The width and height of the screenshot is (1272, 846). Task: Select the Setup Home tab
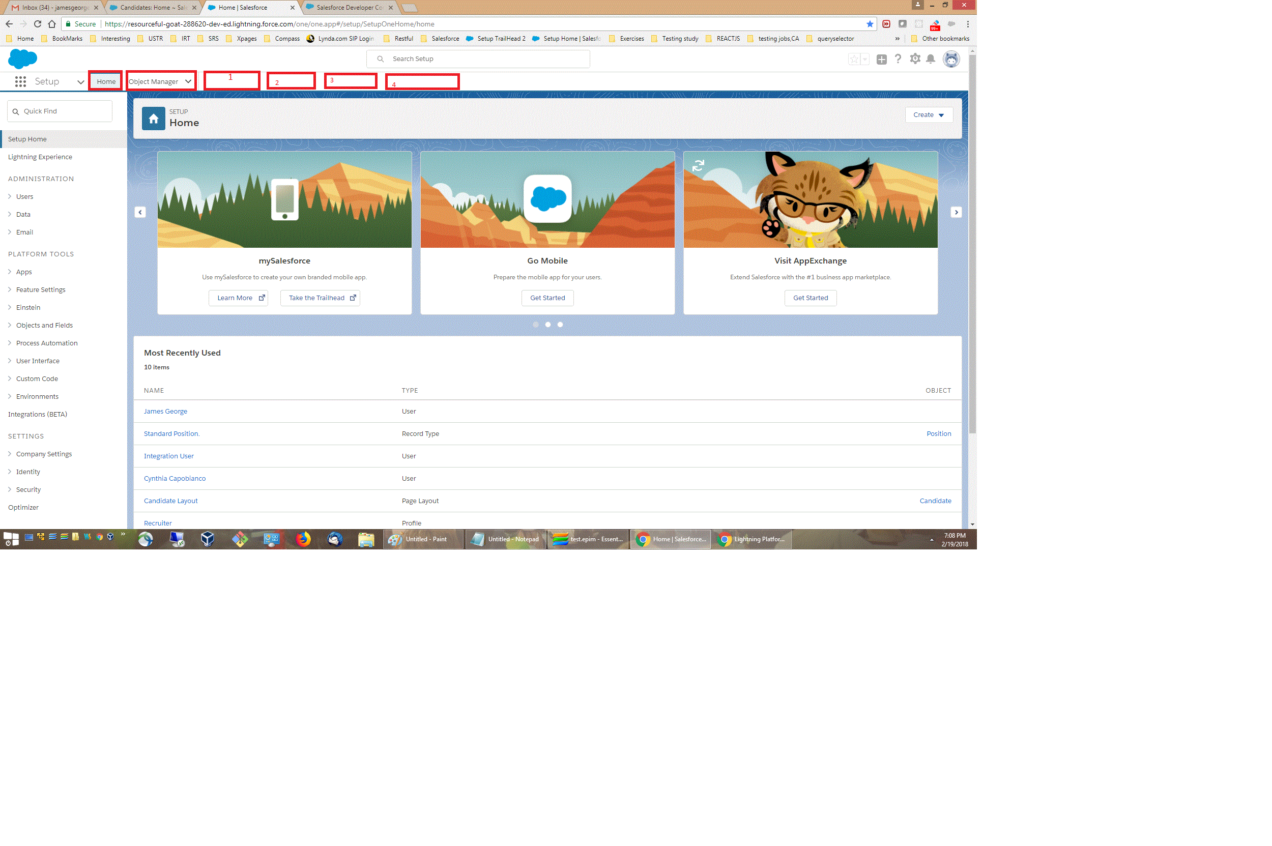[x=106, y=81]
